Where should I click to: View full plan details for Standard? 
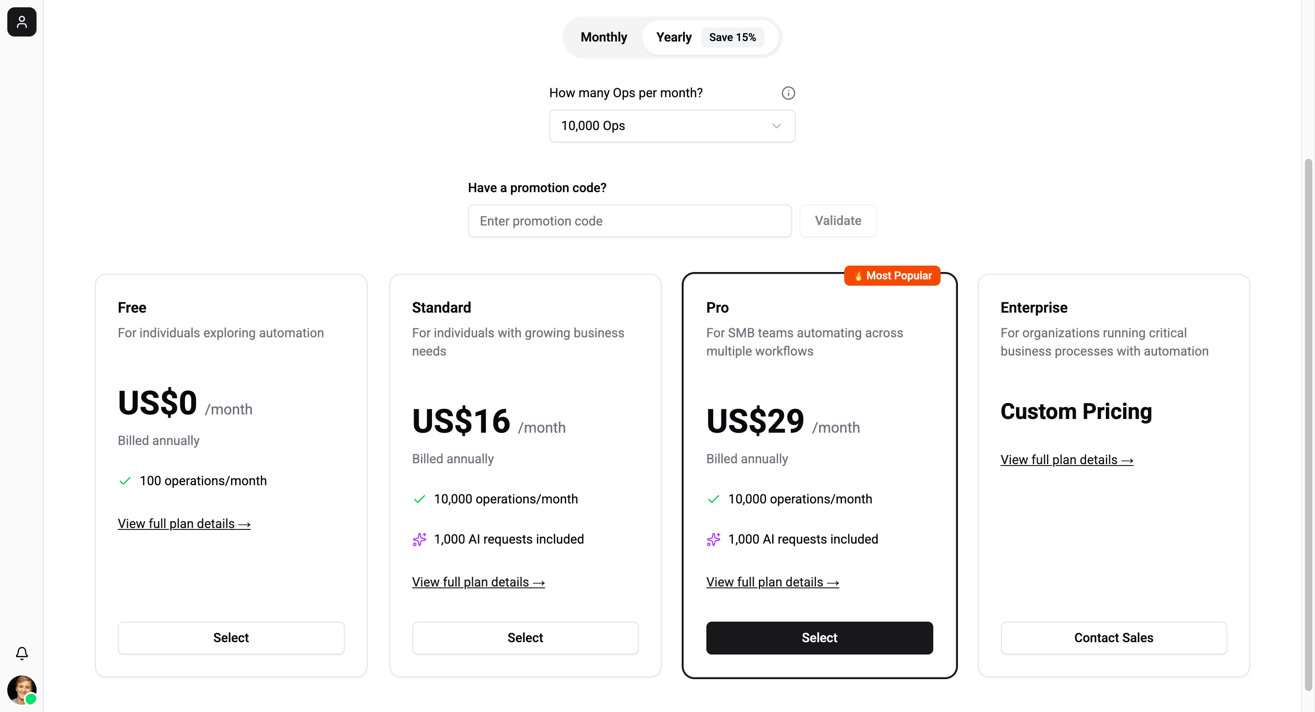coord(478,582)
